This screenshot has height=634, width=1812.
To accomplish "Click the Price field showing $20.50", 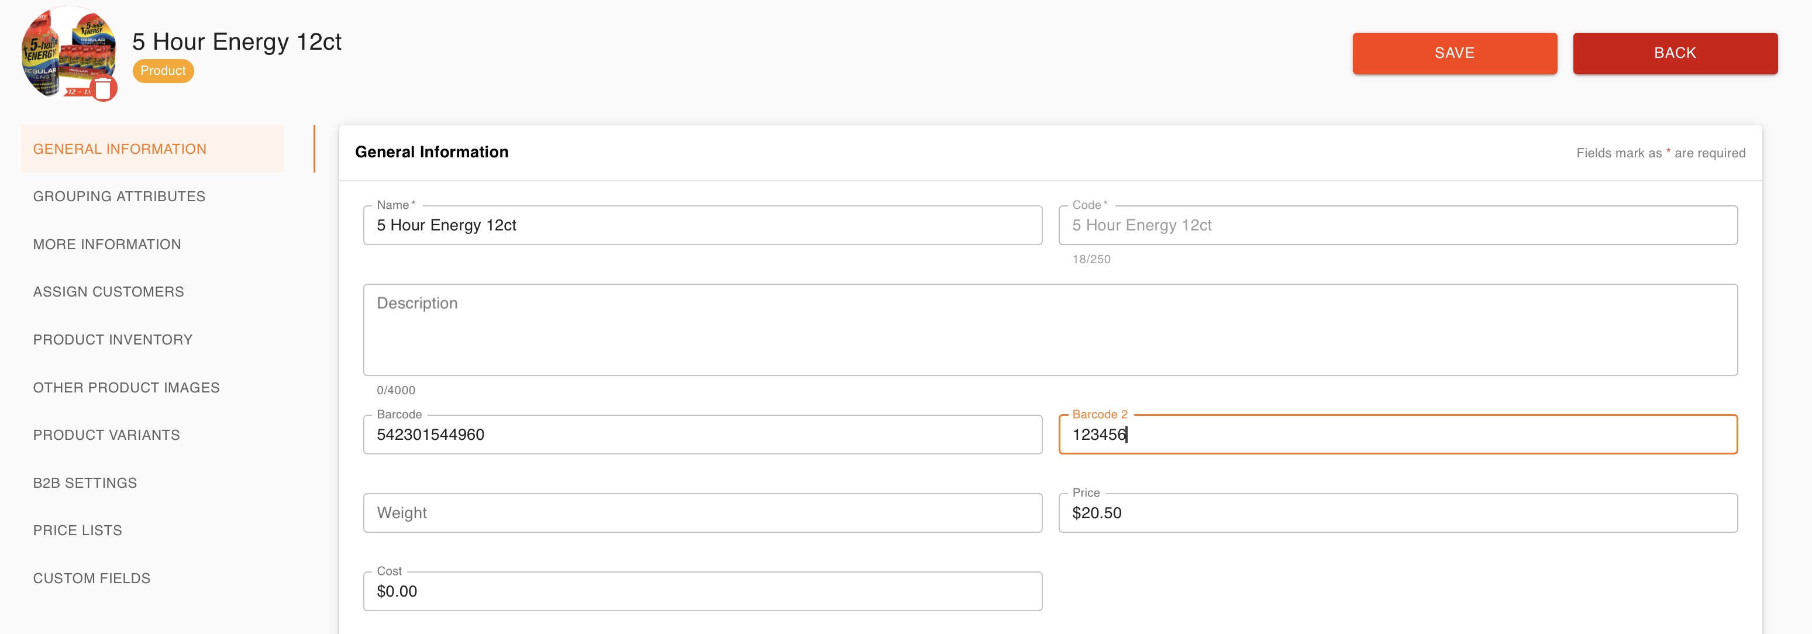I will coord(1398,513).
